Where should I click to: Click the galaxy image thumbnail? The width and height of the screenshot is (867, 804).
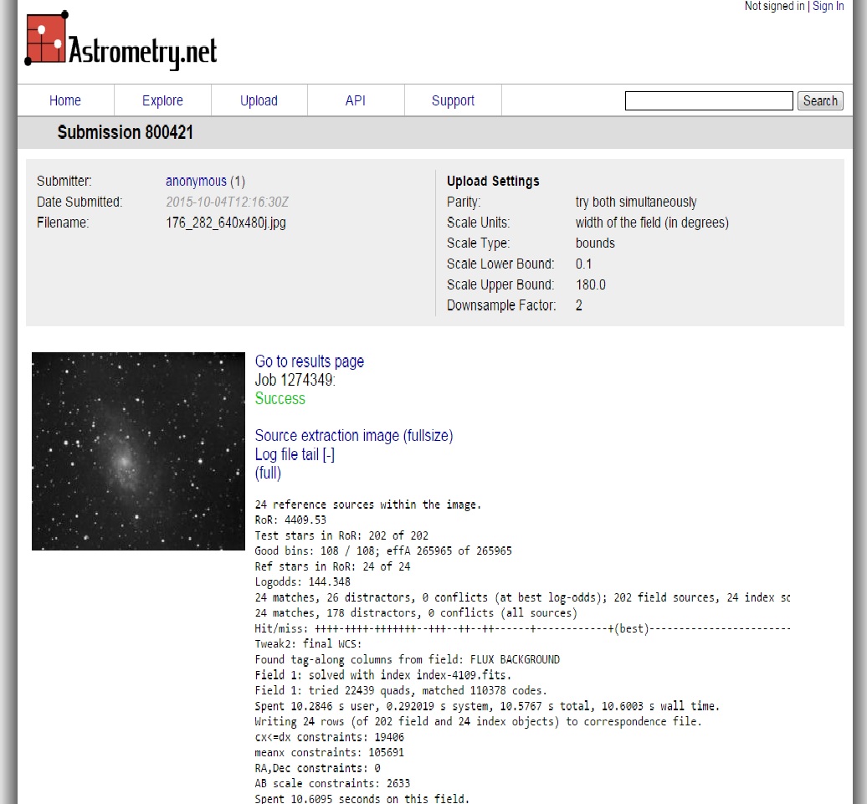click(138, 451)
